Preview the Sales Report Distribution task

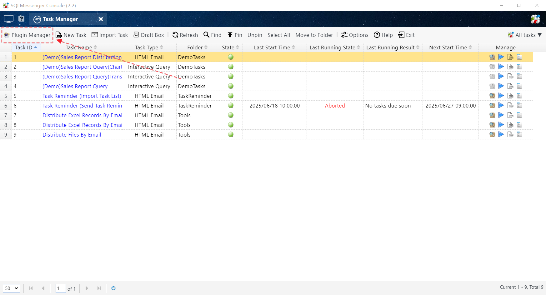click(492, 57)
